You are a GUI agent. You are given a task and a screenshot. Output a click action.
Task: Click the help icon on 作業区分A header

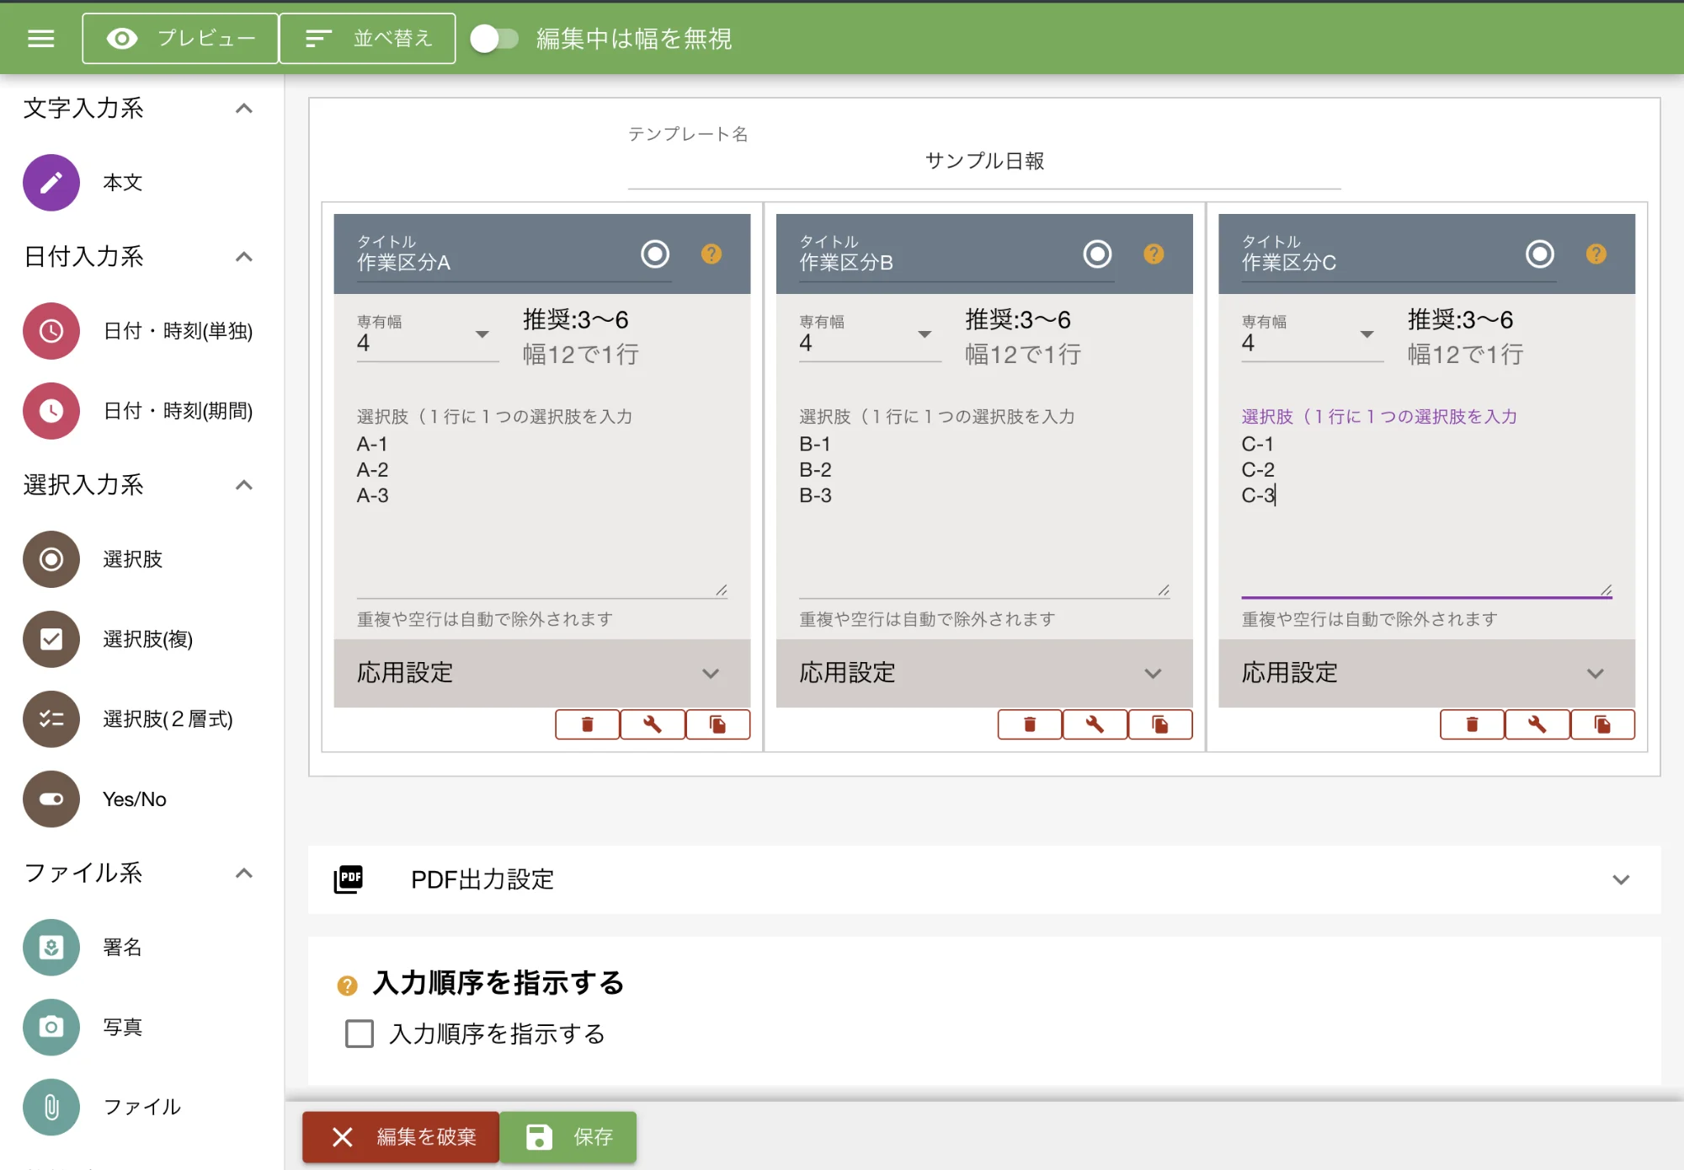tap(711, 254)
